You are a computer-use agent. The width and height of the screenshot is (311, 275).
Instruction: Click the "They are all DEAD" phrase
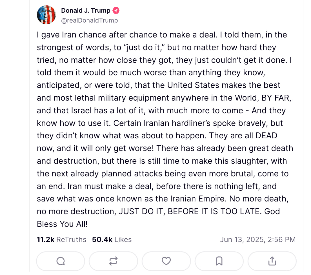(243, 136)
